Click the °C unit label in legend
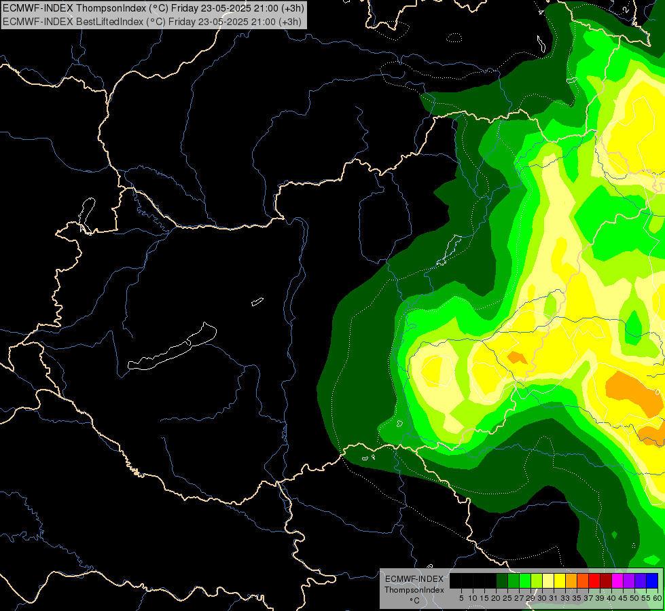 415,601
